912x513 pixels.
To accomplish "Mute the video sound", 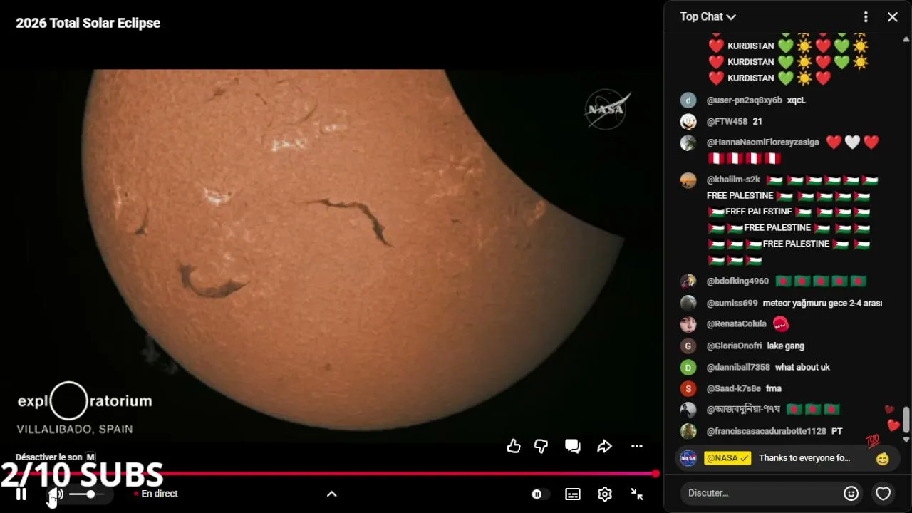I will point(56,494).
